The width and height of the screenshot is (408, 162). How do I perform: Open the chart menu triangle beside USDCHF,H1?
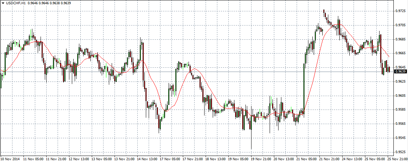(3, 3)
